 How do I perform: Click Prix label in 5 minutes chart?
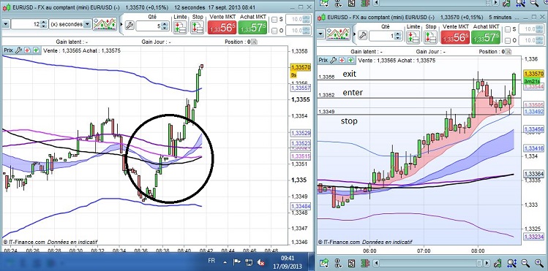(323, 61)
